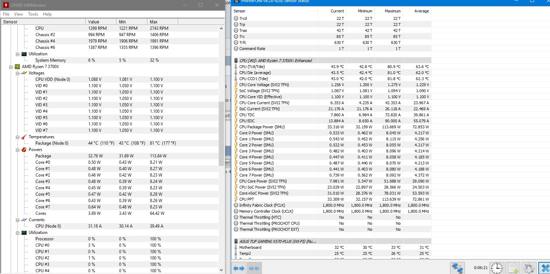
Task: Click the Average column header in HWiNFO
Action: click(x=417, y=11)
